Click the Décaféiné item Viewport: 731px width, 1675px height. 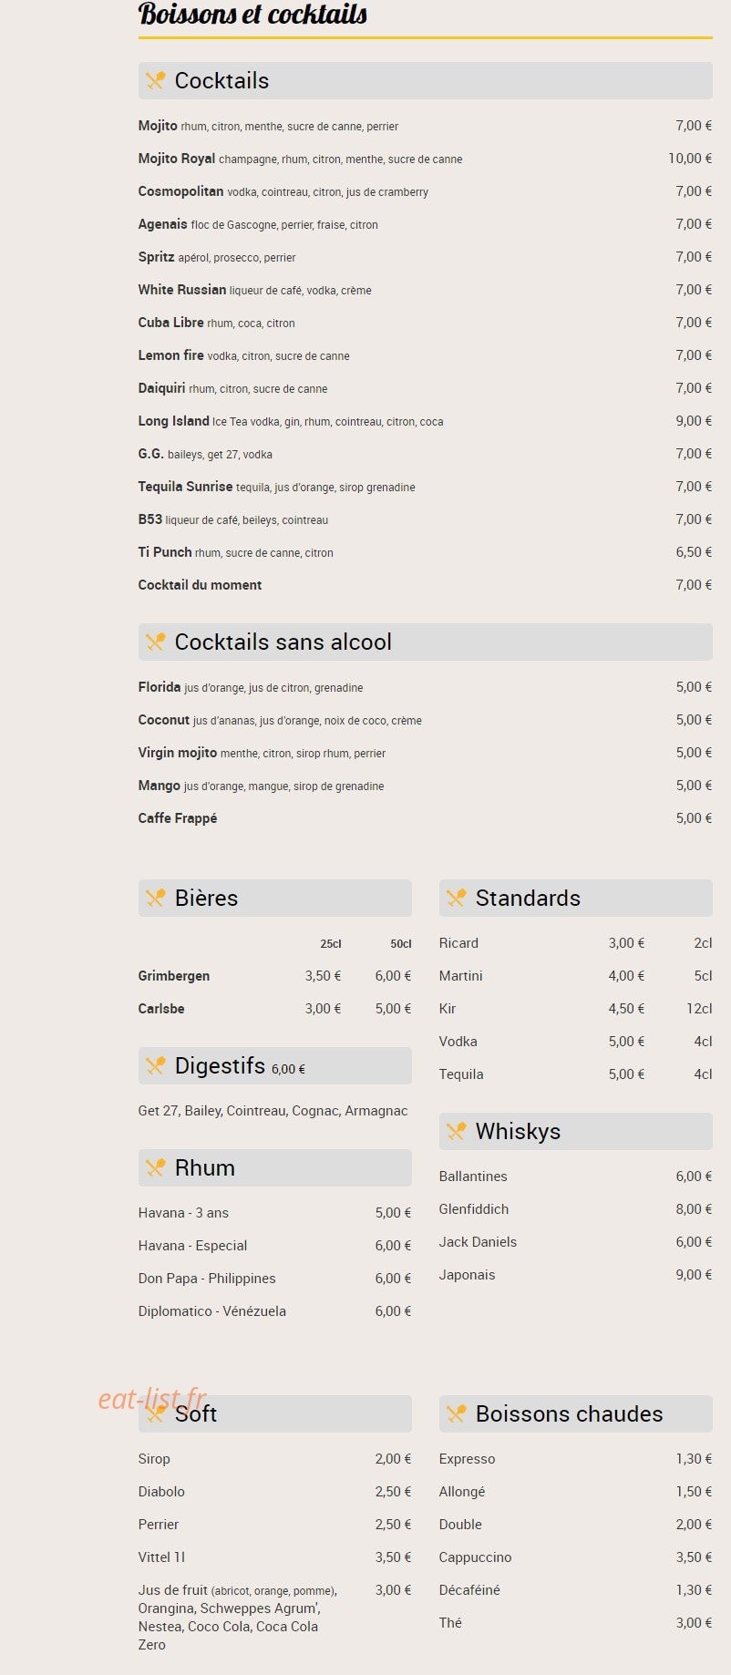click(x=469, y=1590)
